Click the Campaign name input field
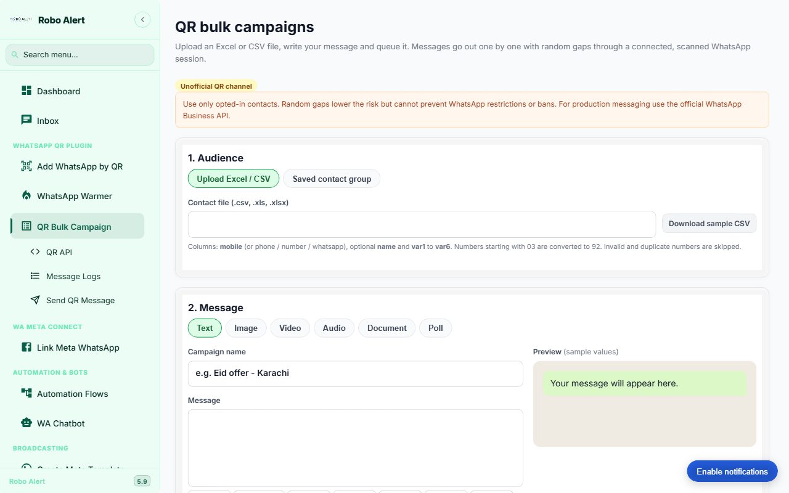789x493 pixels. click(x=356, y=373)
